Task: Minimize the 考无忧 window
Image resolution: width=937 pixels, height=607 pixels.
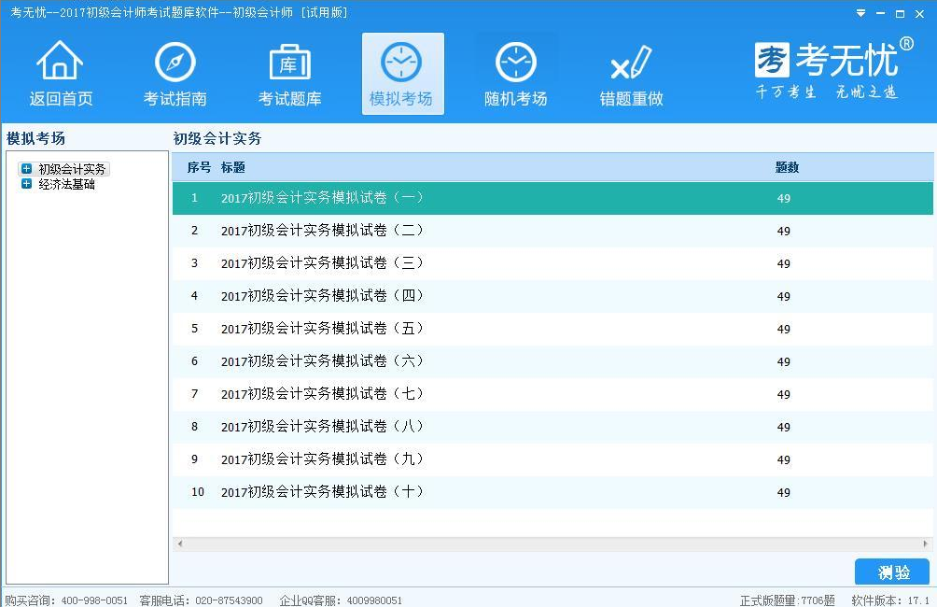Action: (x=880, y=13)
